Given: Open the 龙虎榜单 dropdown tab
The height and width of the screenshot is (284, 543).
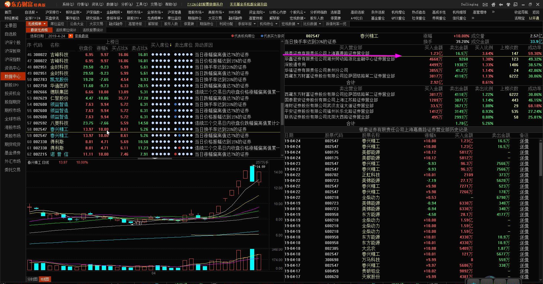Looking at the screenshot, I should [36, 24].
